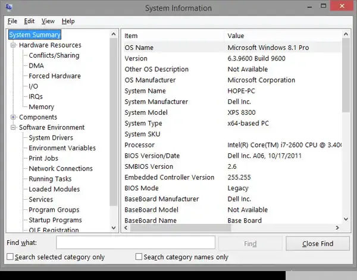Select the OS Name row

[x=232, y=48]
